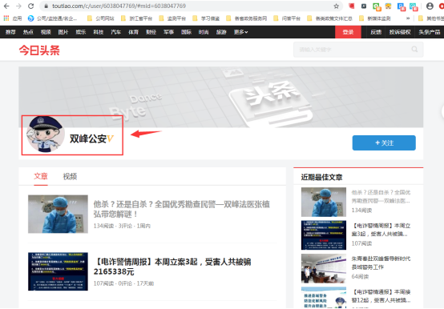Click the first blue extension icon with red badge
Image resolution: width=444 pixels, height=309 pixels.
(402, 6)
